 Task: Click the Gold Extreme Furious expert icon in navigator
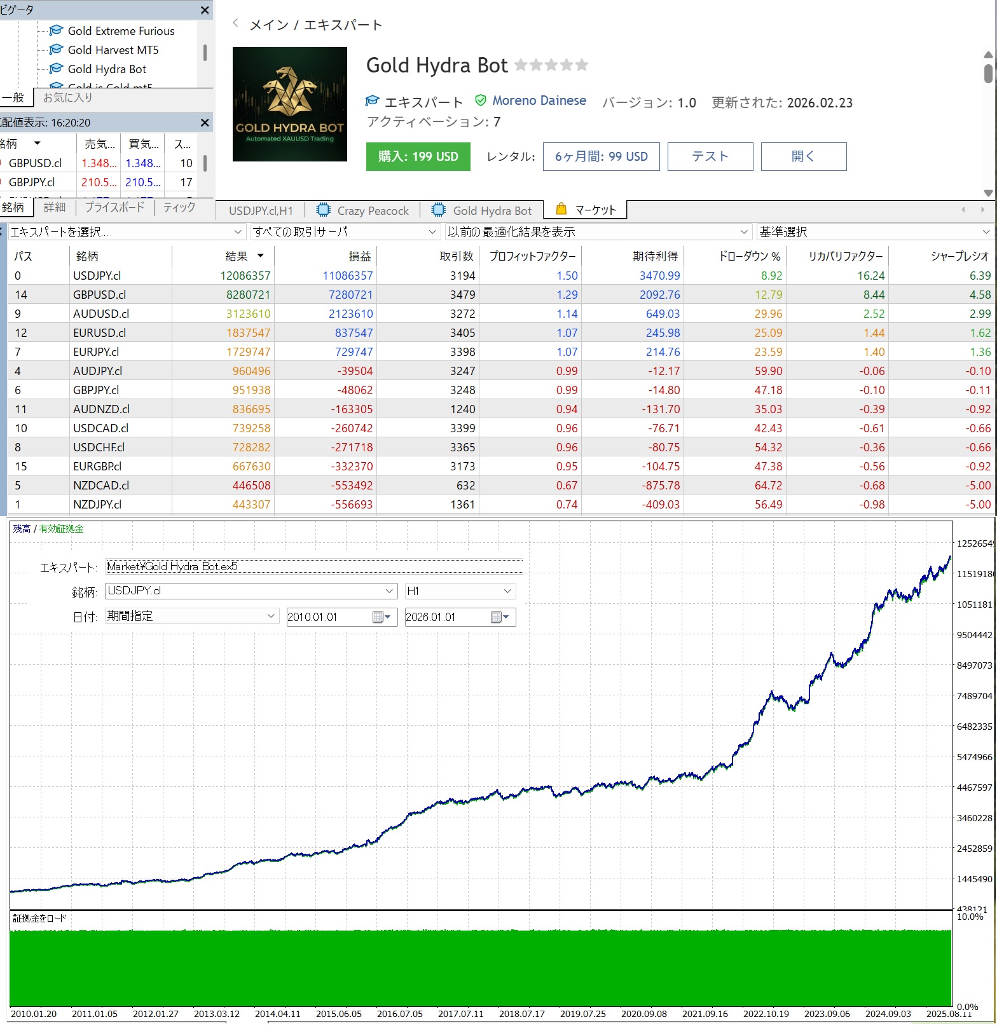point(56,31)
